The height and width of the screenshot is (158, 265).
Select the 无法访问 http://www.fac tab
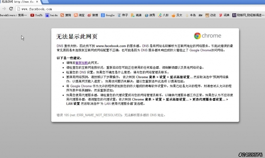[x=20, y=2]
